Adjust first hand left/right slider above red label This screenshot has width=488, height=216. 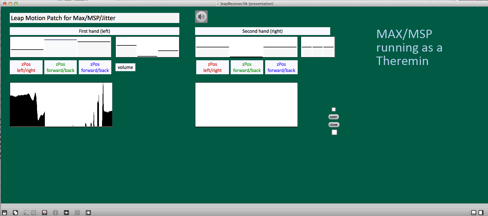[27, 47]
